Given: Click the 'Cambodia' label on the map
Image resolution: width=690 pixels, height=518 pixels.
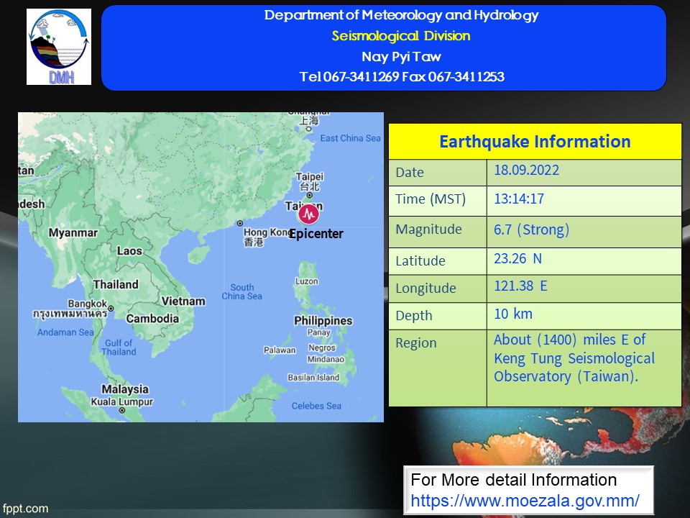Looking at the screenshot, I should coord(152,319).
